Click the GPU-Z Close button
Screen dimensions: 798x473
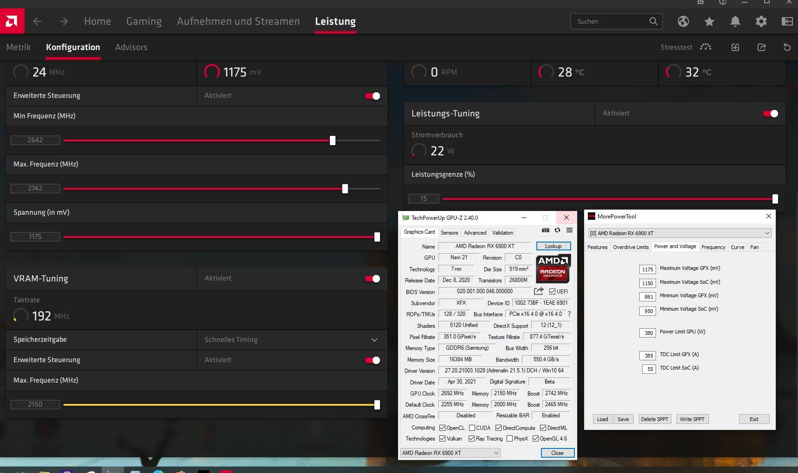point(557,453)
